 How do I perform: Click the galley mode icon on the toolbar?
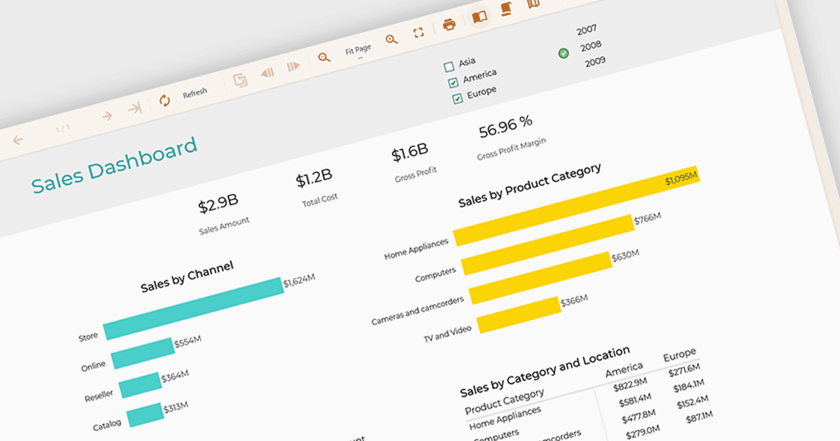533,3
